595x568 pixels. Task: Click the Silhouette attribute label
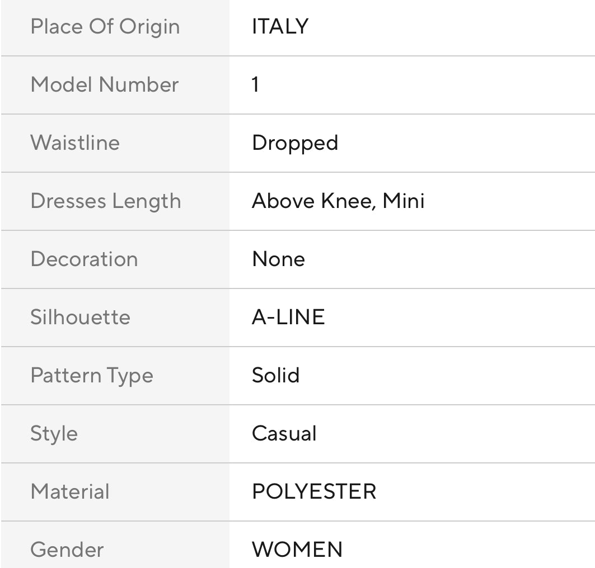[80, 318]
